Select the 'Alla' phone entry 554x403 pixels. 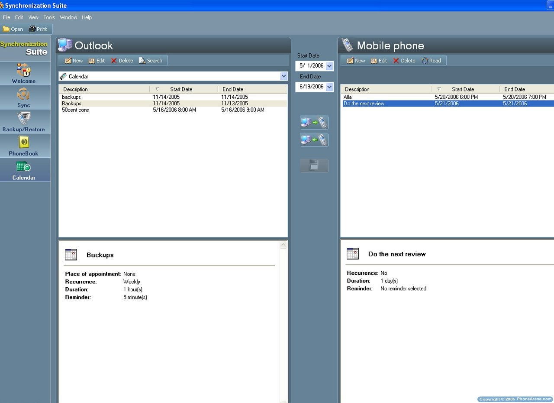click(x=448, y=97)
